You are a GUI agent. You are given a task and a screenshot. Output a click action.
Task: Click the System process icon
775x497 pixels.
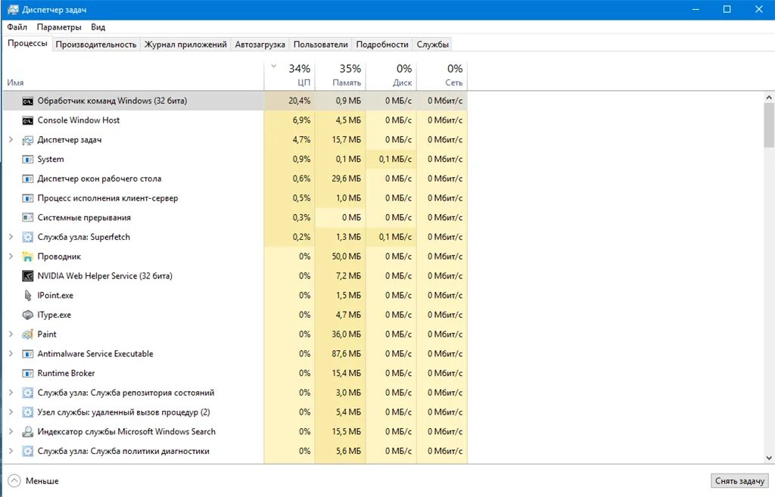(28, 159)
